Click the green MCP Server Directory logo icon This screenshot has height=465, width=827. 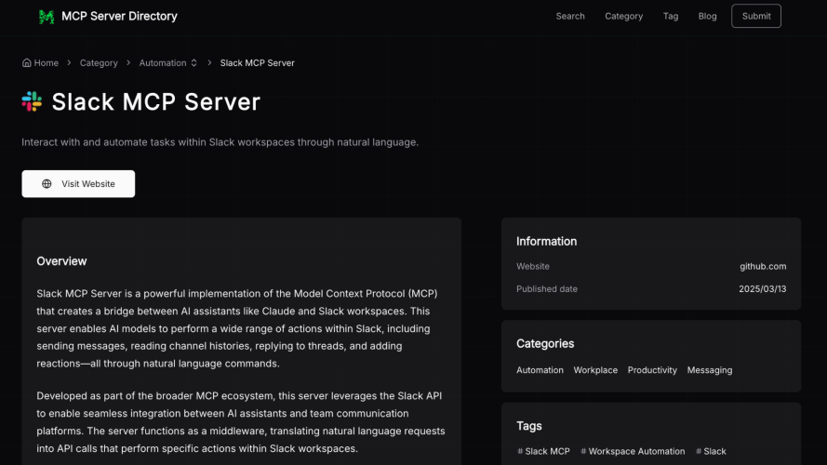click(47, 17)
